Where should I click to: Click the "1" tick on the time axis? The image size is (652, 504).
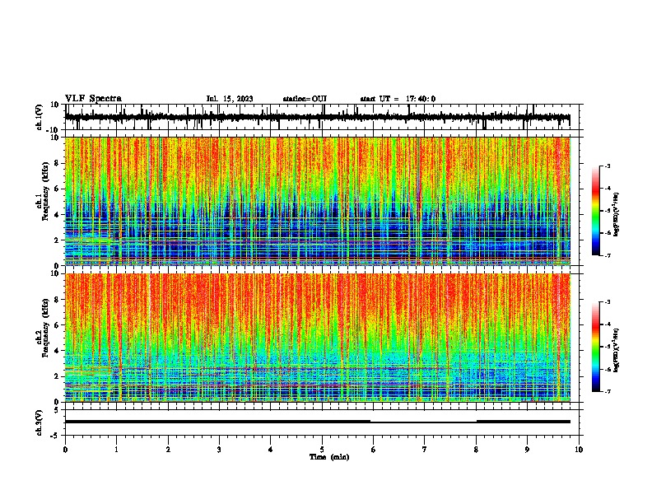(x=117, y=450)
